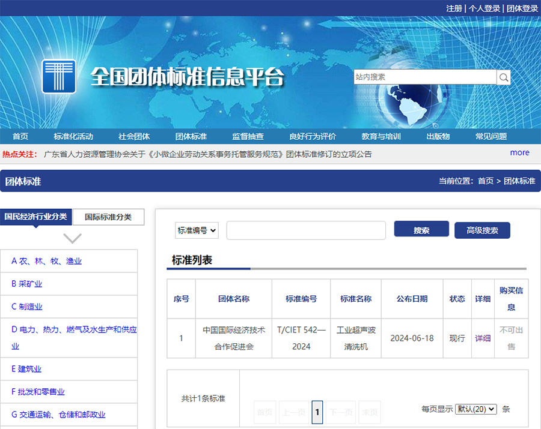Viewport: 541px width, 429px height.
Task: Open the 监督抽查 navigation menu
Action: point(248,136)
